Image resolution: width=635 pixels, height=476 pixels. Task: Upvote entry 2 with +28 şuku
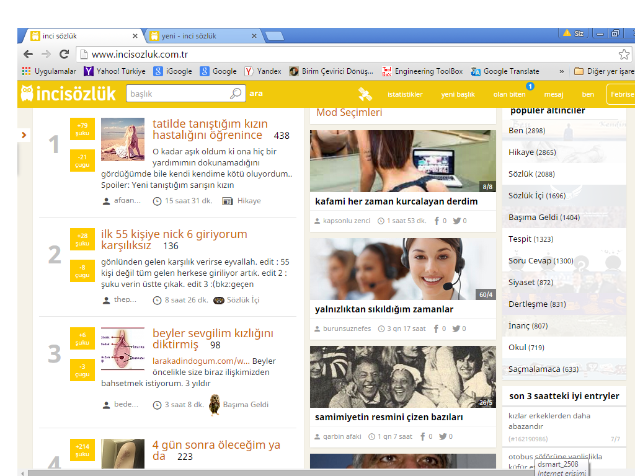point(82,239)
